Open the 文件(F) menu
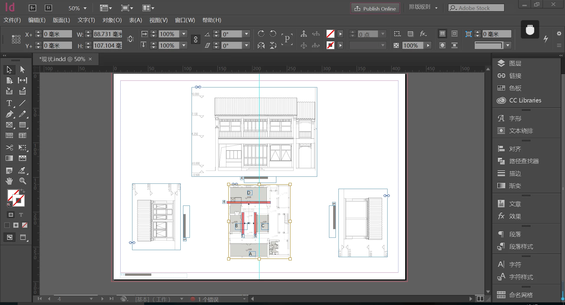This screenshot has width=565, height=305. click(12, 20)
